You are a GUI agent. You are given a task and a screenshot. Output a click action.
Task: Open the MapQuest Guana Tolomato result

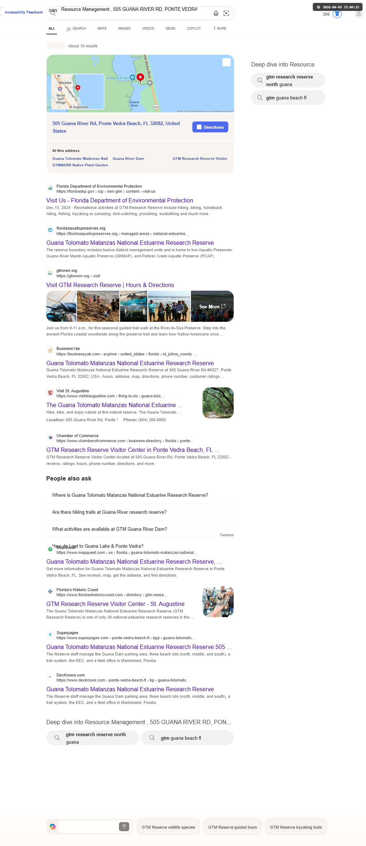134,562
